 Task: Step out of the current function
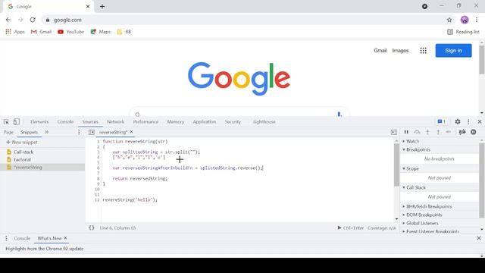click(x=438, y=132)
